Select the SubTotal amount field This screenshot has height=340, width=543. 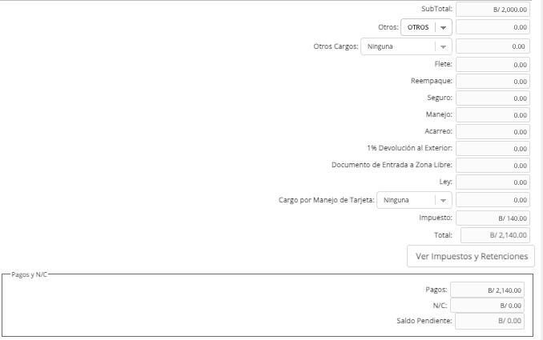click(x=493, y=10)
